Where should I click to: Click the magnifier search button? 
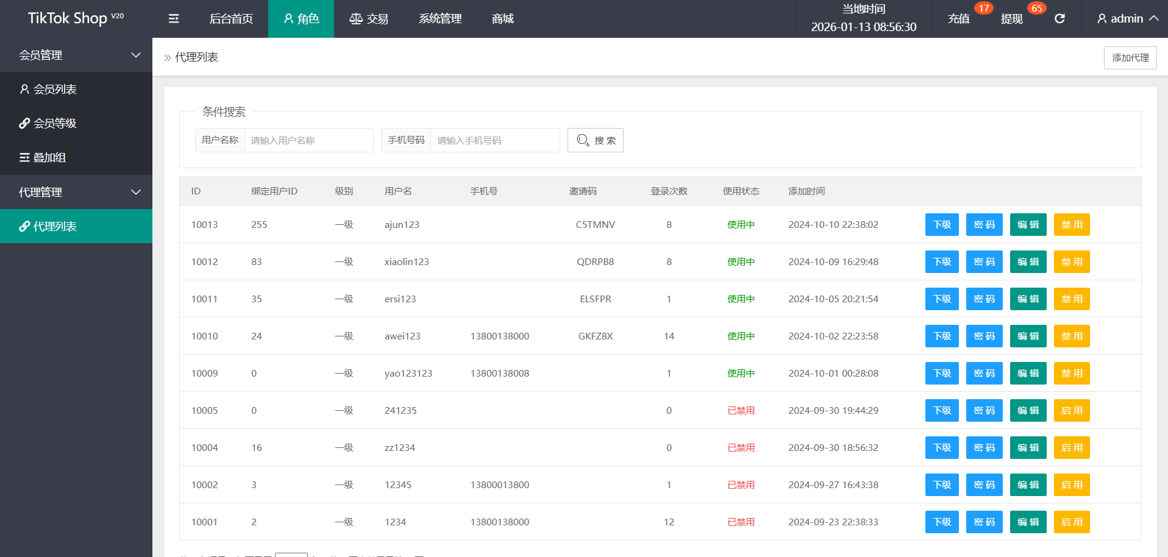point(595,140)
